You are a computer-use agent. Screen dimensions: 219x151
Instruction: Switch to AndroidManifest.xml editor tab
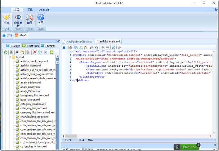[x=78, y=42]
